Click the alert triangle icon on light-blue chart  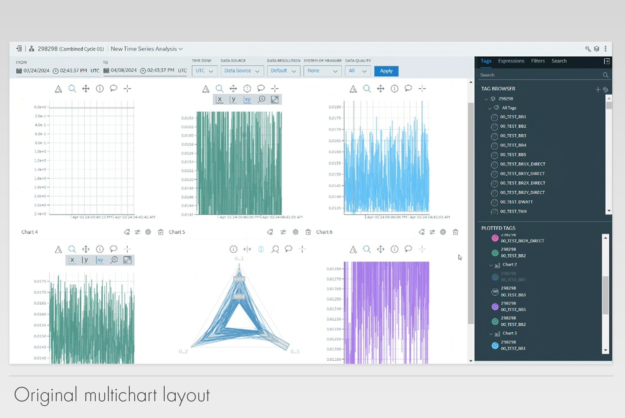pyautogui.click(x=353, y=89)
